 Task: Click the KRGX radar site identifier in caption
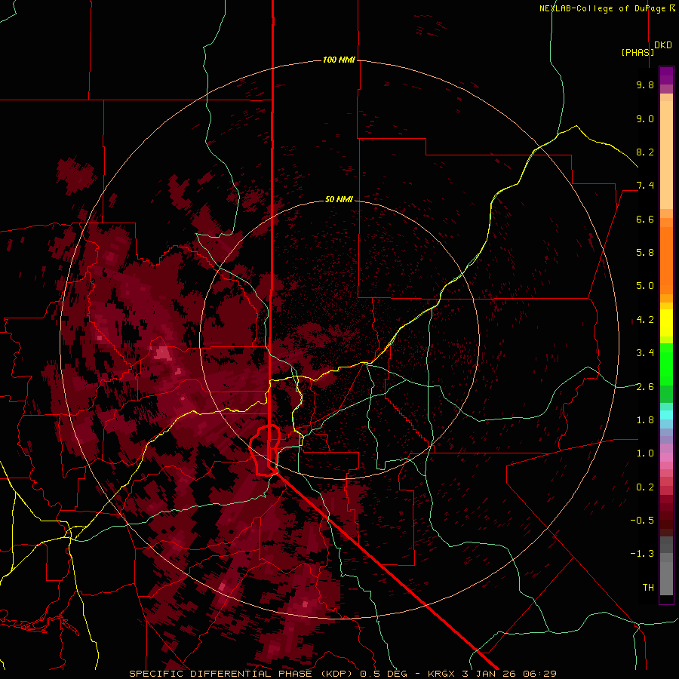441,674
